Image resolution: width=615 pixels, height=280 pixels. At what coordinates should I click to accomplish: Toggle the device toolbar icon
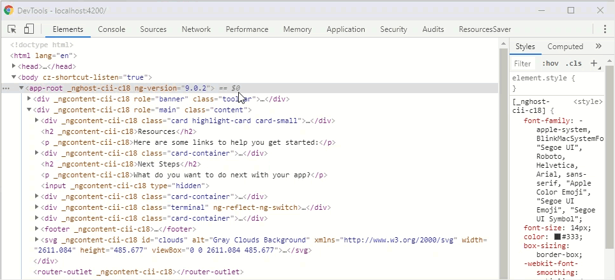(x=29, y=29)
